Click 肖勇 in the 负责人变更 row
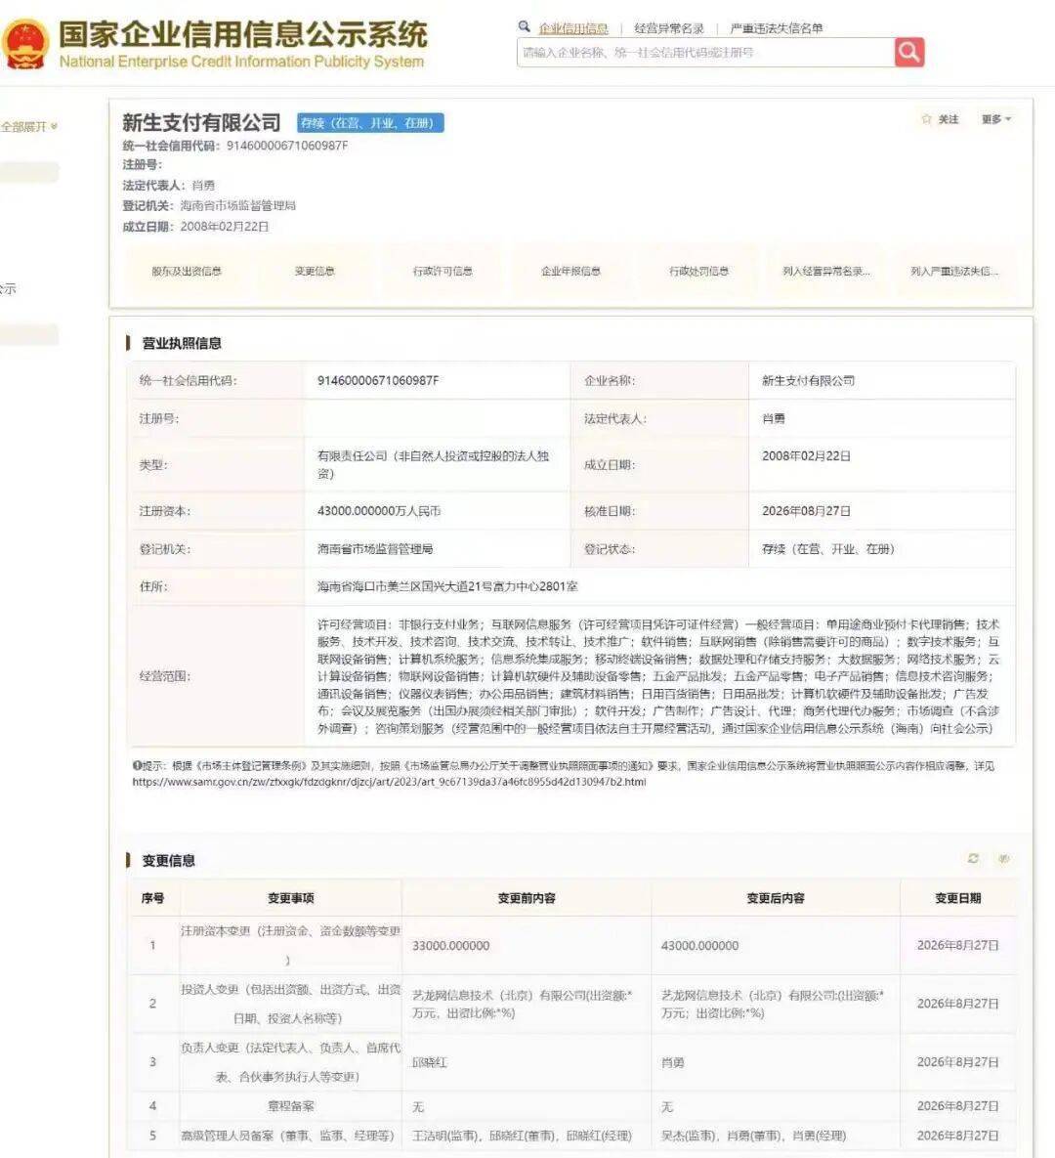This screenshot has width=1055, height=1158. pyautogui.click(x=673, y=1062)
